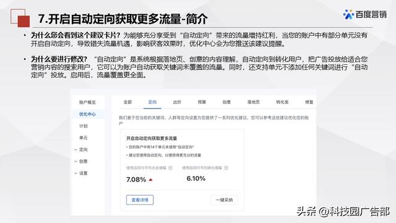Viewport: 396px width, 223px height.
Task: Switch to the 转化类 tab
Action: pos(282,102)
